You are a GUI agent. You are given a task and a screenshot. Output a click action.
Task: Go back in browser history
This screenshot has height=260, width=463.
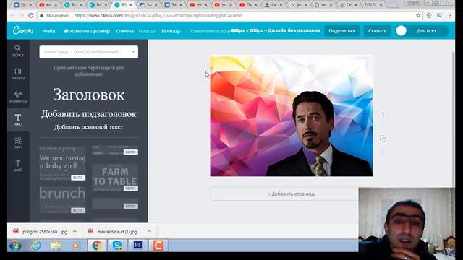12,15
